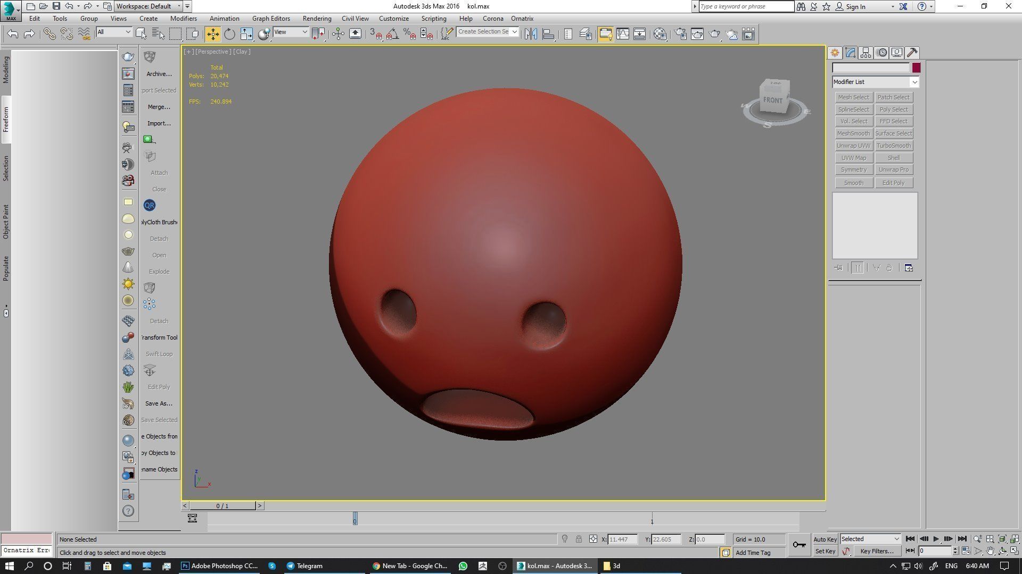Viewport: 1022px width, 574px height.
Task: Open the [Perspective] viewport label menu
Action: 213,52
